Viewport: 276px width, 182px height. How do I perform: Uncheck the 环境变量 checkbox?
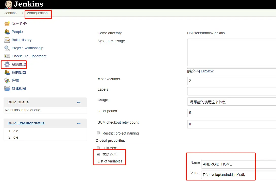(98, 154)
